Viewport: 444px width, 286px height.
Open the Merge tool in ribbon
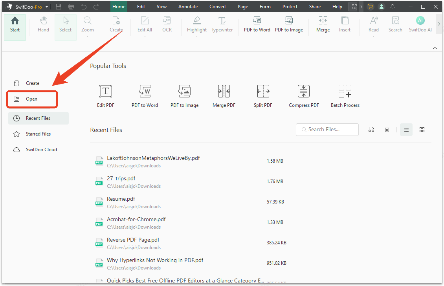click(x=323, y=24)
